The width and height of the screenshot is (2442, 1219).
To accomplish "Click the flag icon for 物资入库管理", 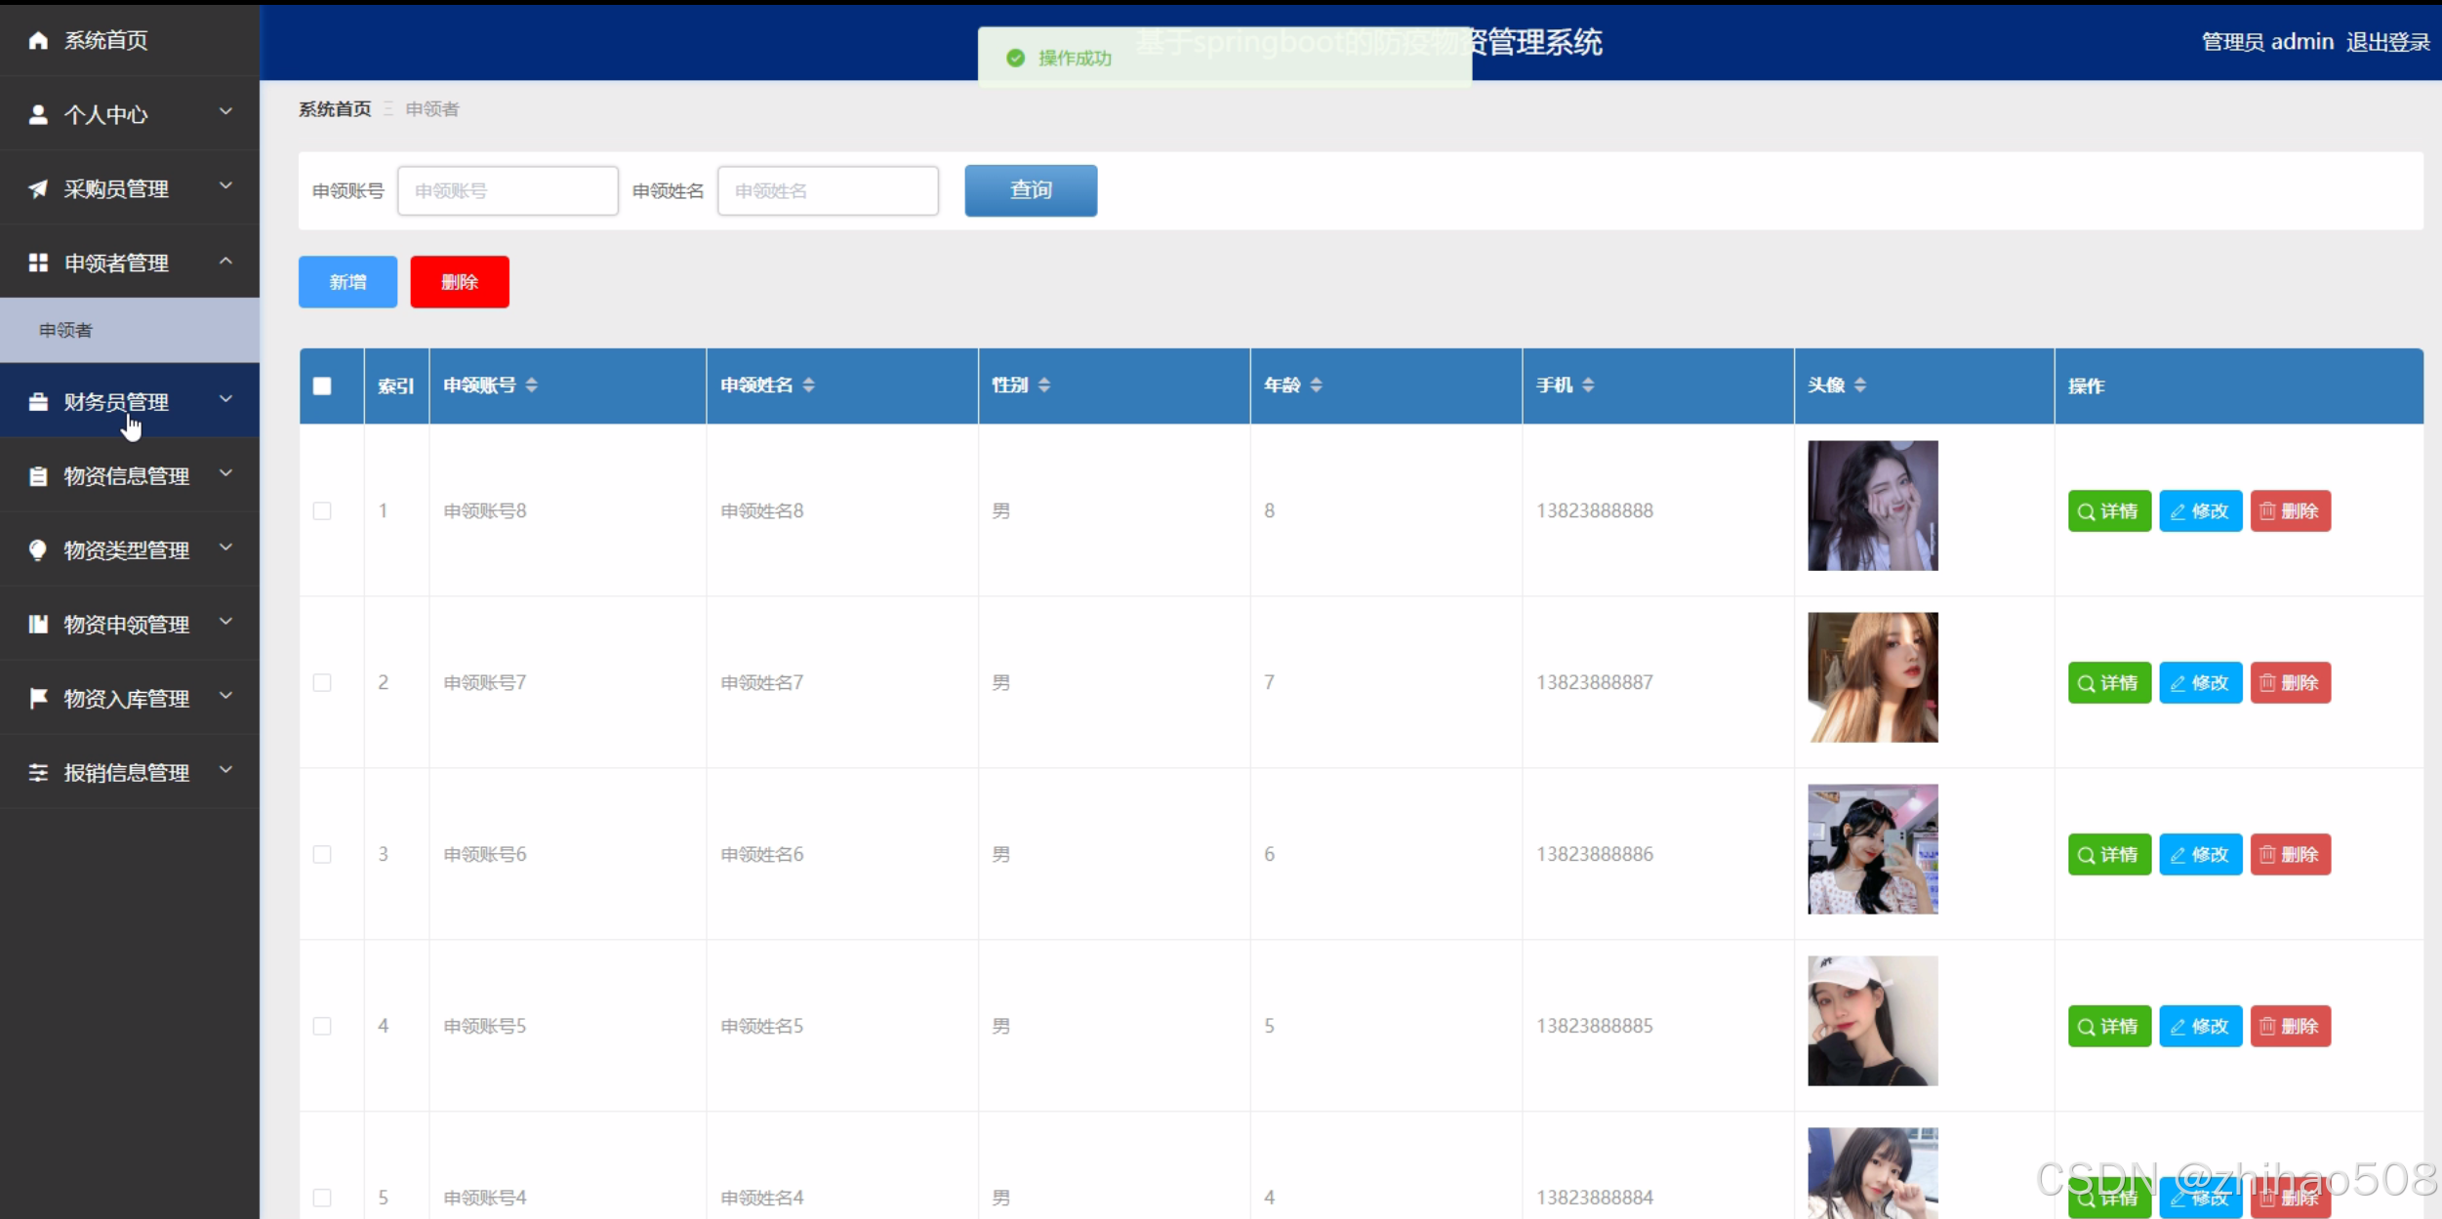I will click(38, 698).
